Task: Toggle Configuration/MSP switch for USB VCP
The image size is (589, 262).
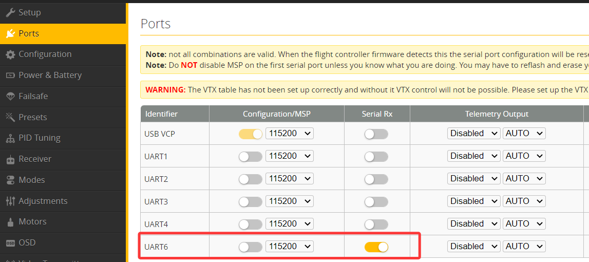Action: tap(251, 134)
